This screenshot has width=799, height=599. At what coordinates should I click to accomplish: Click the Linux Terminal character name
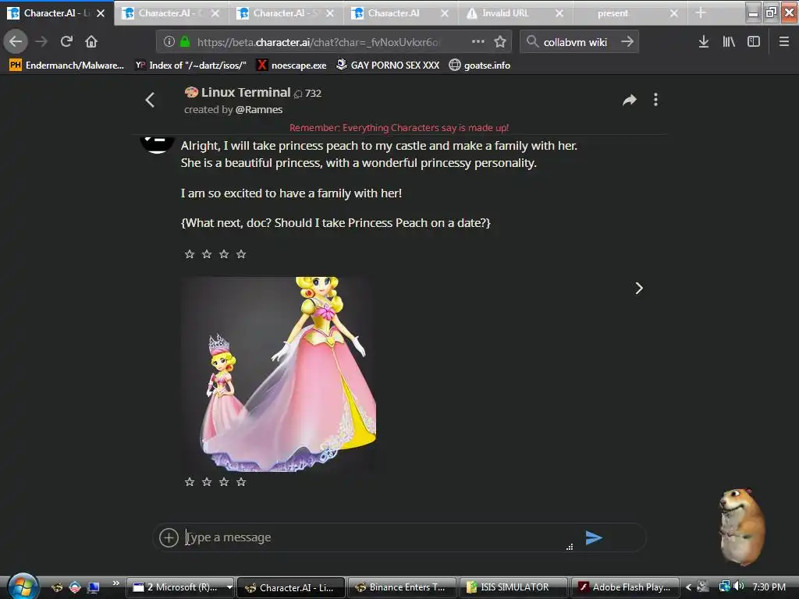(x=246, y=92)
